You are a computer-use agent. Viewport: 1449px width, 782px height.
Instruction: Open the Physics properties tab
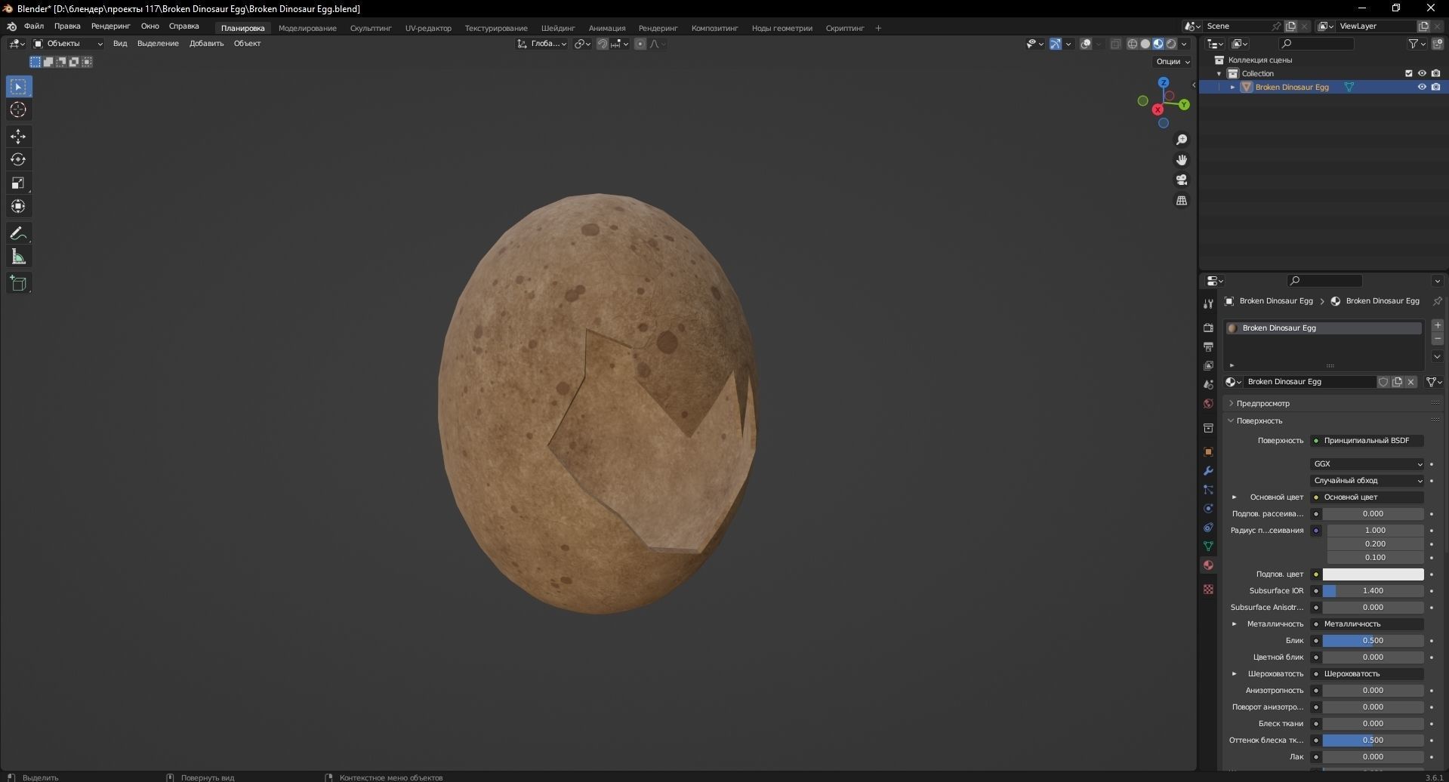coord(1208,509)
